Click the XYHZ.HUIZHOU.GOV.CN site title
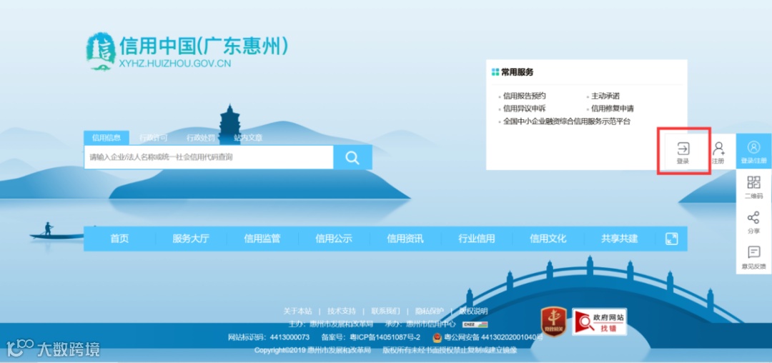 pyautogui.click(x=175, y=64)
